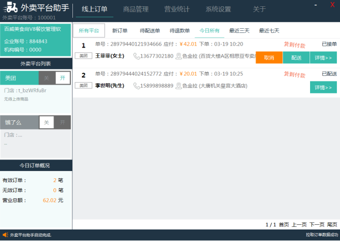Go to the next page 下一页
The height and width of the screenshot is (241, 340).
(316, 224)
